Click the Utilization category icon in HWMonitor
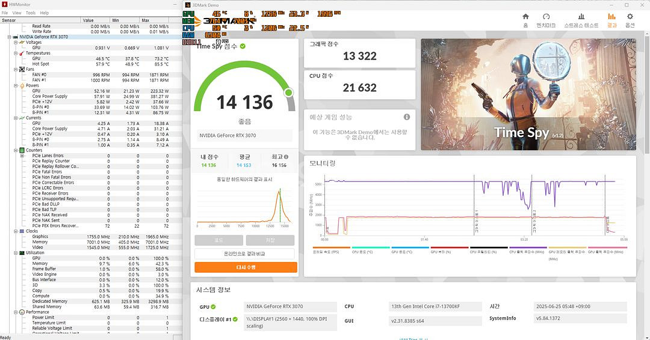650x340 pixels. 22,253
